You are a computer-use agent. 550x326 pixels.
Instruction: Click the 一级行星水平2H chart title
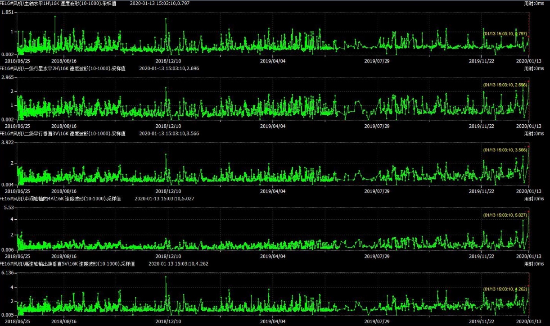[x=62, y=69]
